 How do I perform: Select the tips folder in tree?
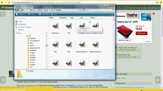[x=31, y=67]
